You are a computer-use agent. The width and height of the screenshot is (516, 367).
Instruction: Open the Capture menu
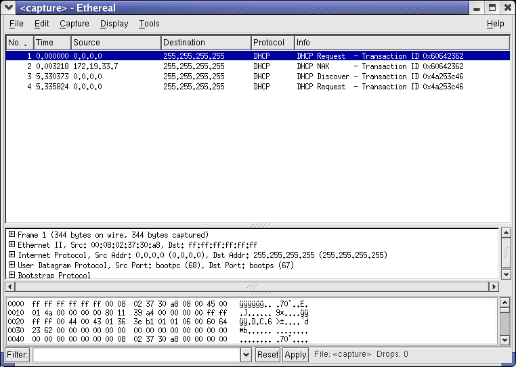74,24
